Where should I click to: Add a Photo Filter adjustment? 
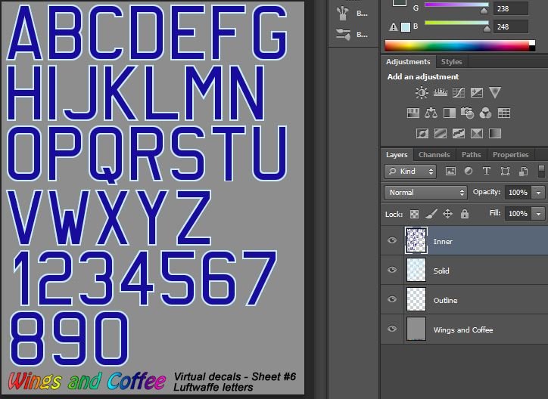(x=467, y=113)
